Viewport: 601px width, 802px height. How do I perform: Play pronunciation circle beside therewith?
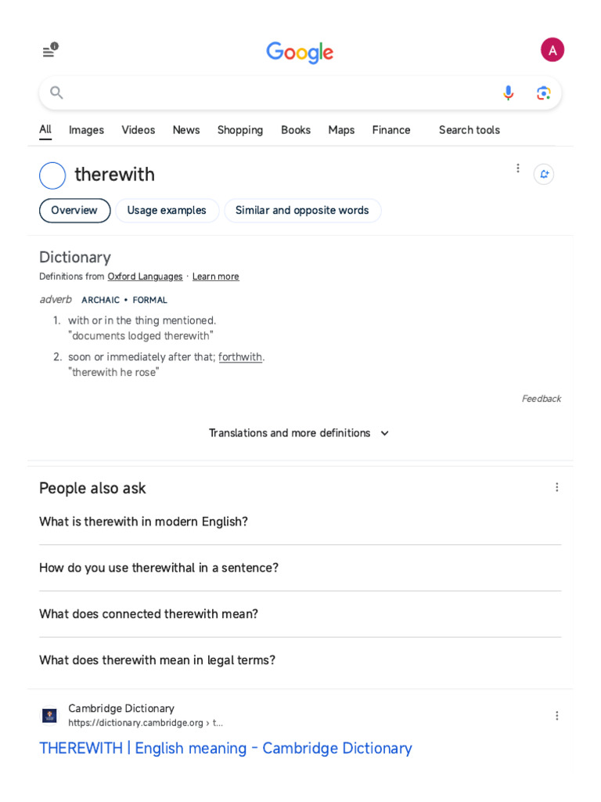pos(52,175)
